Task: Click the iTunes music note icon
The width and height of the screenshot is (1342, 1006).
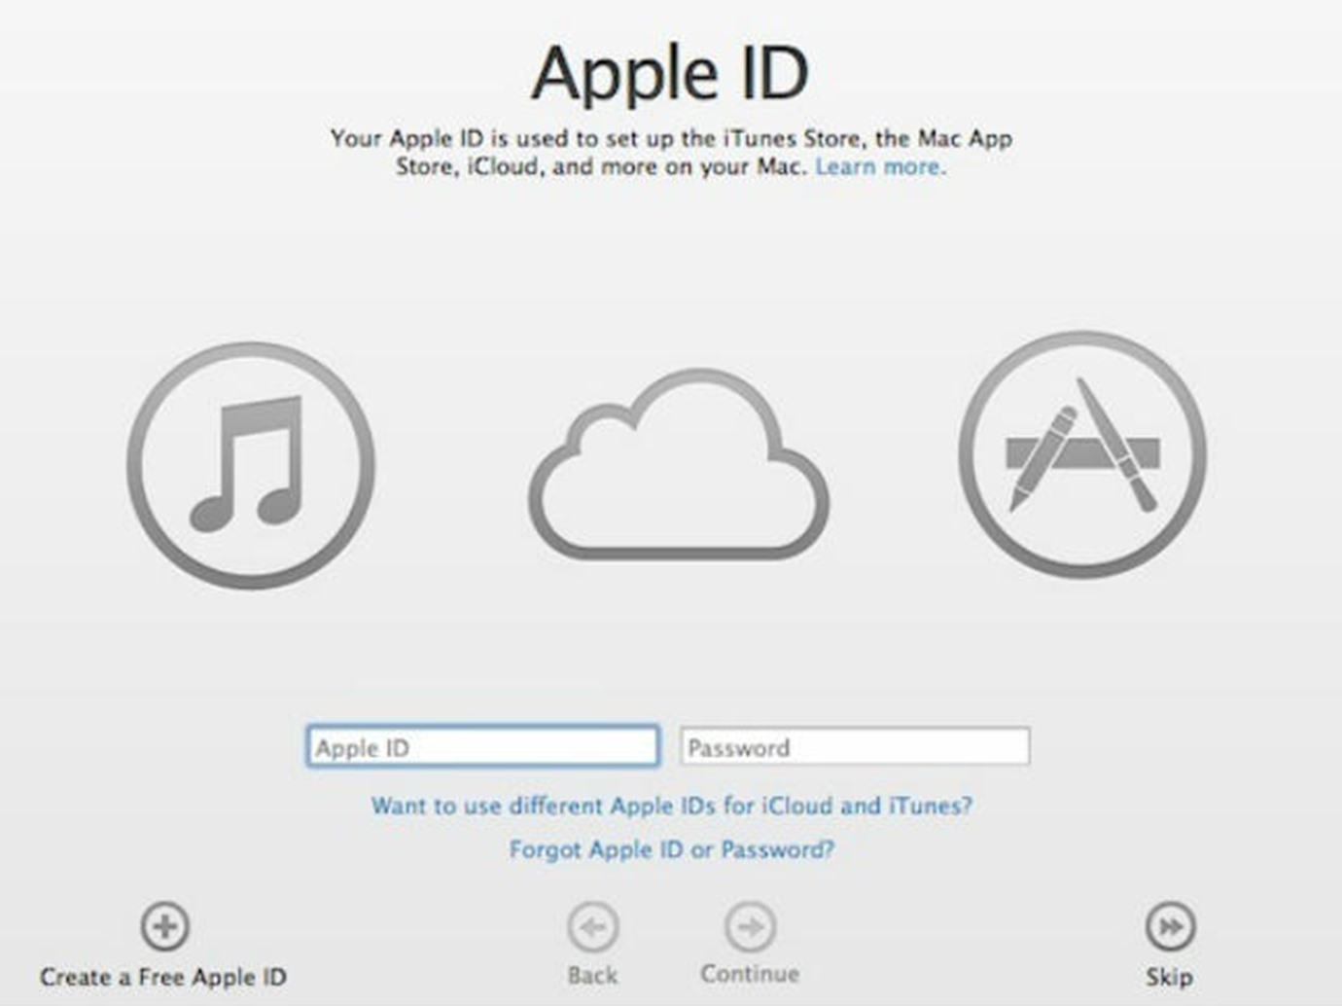Action: coord(251,465)
